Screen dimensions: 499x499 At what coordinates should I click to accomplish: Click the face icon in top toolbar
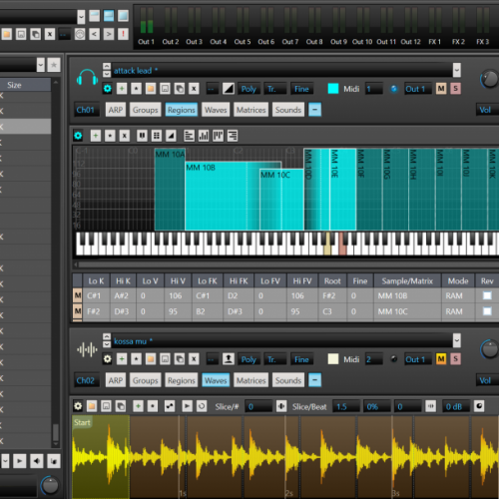[80, 34]
